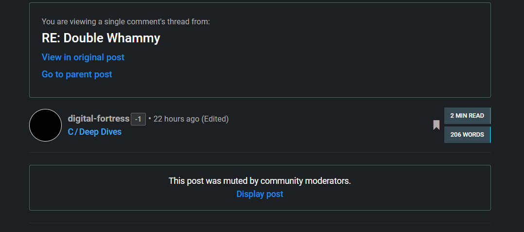Click the (Edited) label
The image size is (524, 232).
pos(215,119)
